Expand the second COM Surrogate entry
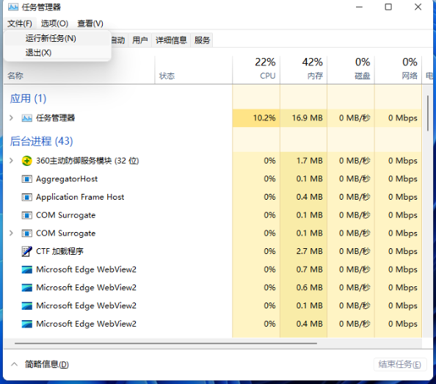The height and width of the screenshot is (384, 436). 11,233
